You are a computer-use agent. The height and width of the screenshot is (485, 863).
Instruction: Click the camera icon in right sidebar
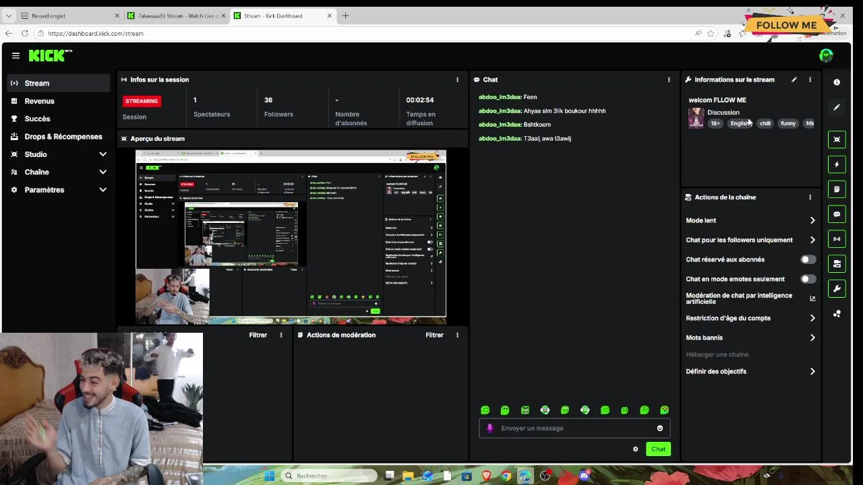pyautogui.click(x=837, y=264)
